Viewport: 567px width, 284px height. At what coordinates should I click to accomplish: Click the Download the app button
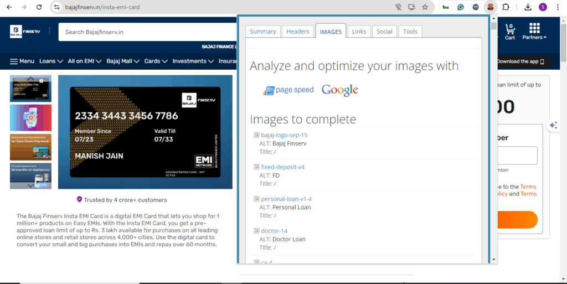(x=520, y=61)
